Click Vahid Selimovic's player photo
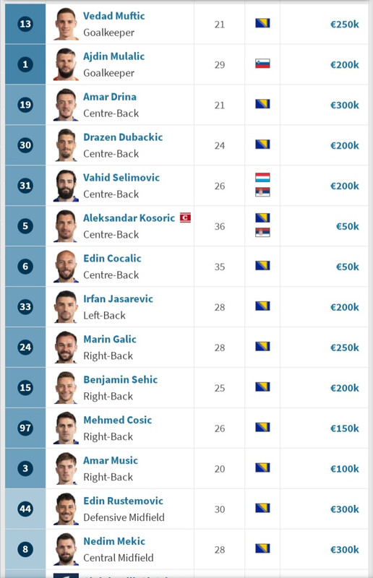 66,186
